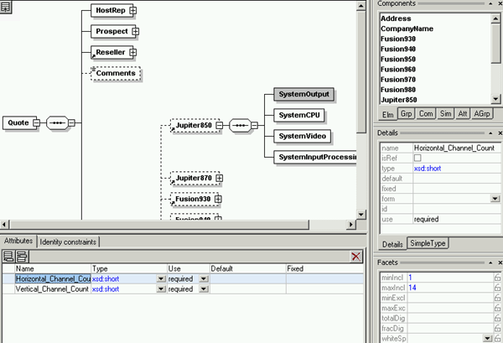
Task: Switch to the Identity constraints tab
Action: (x=68, y=242)
